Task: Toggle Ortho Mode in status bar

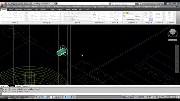Action: coord(45,97)
